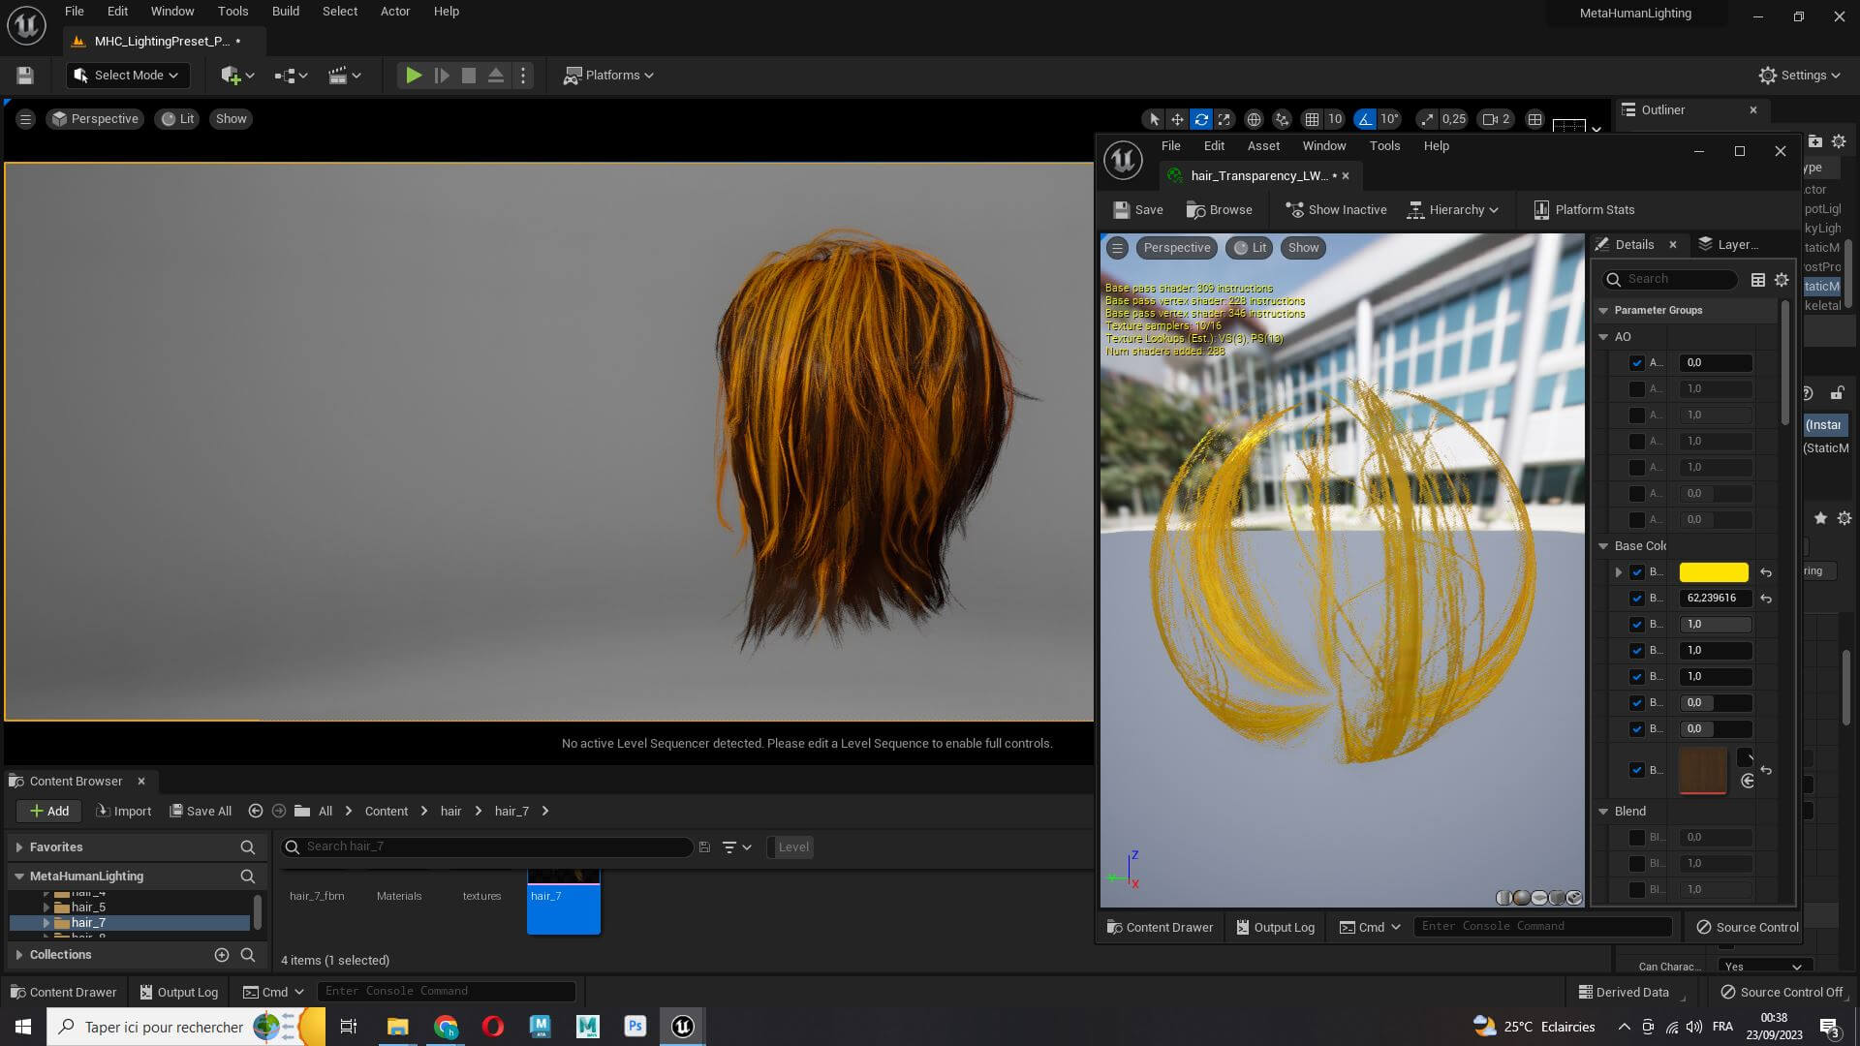Image resolution: width=1860 pixels, height=1046 pixels.
Task: Open the Build menu
Action: [285, 12]
